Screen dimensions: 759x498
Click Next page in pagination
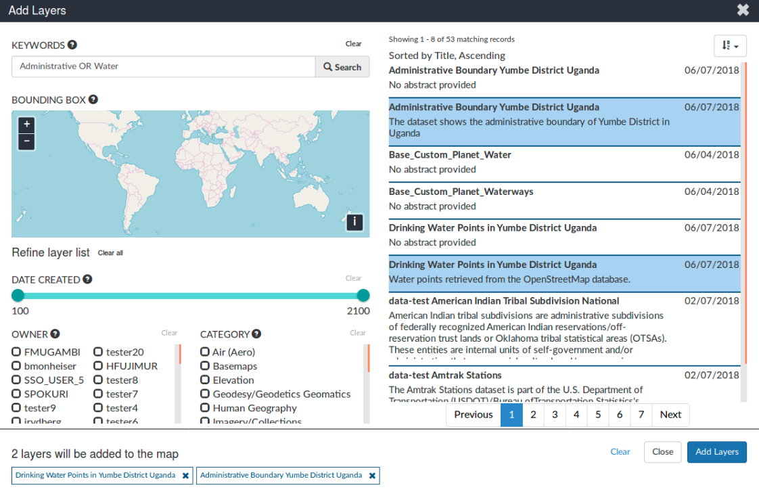tap(670, 415)
